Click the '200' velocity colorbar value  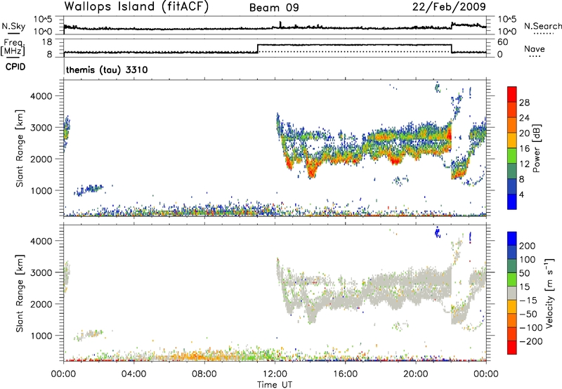tap(527, 246)
